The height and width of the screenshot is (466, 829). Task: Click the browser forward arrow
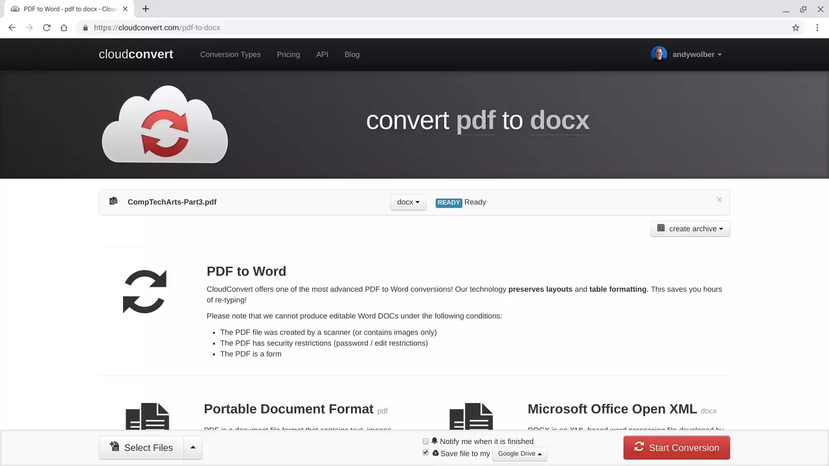pos(29,28)
